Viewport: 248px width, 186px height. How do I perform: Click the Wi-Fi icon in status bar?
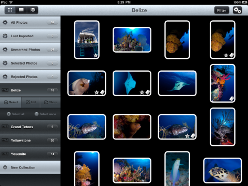click(x=11, y=2)
